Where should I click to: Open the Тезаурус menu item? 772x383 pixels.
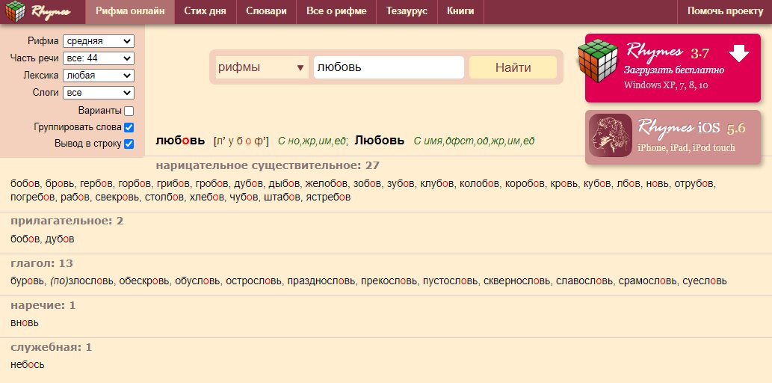pyautogui.click(x=407, y=11)
